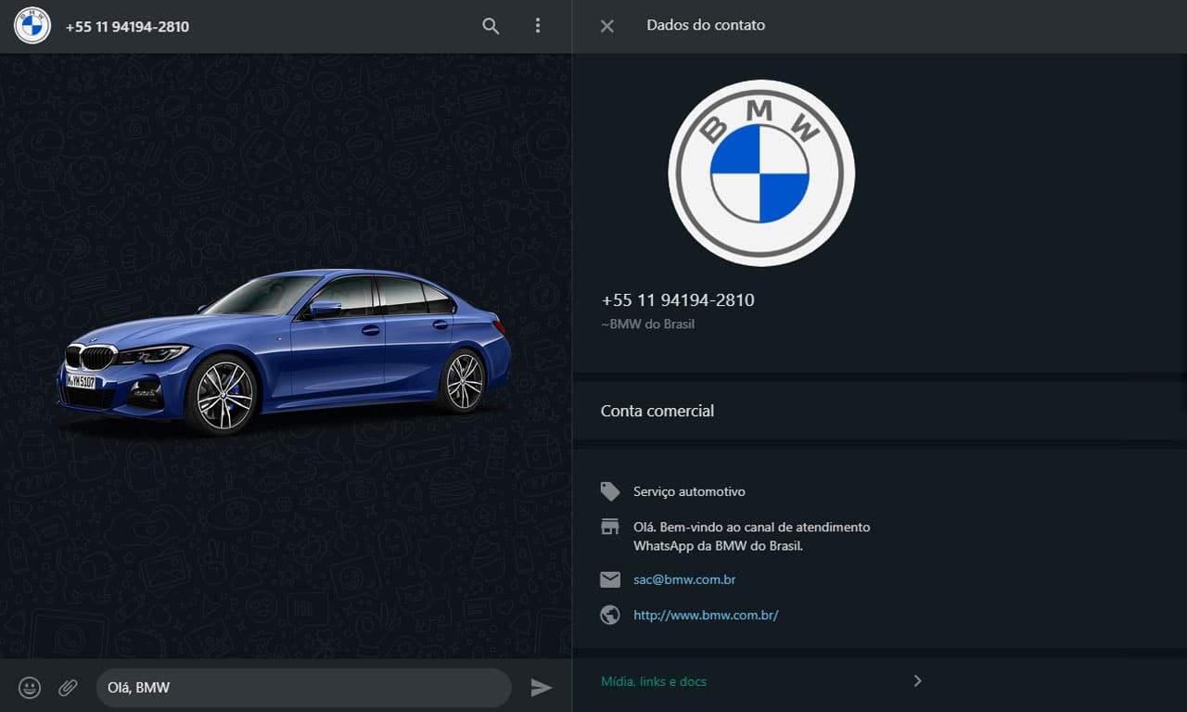Open the blue BMW sedan image

(283, 352)
